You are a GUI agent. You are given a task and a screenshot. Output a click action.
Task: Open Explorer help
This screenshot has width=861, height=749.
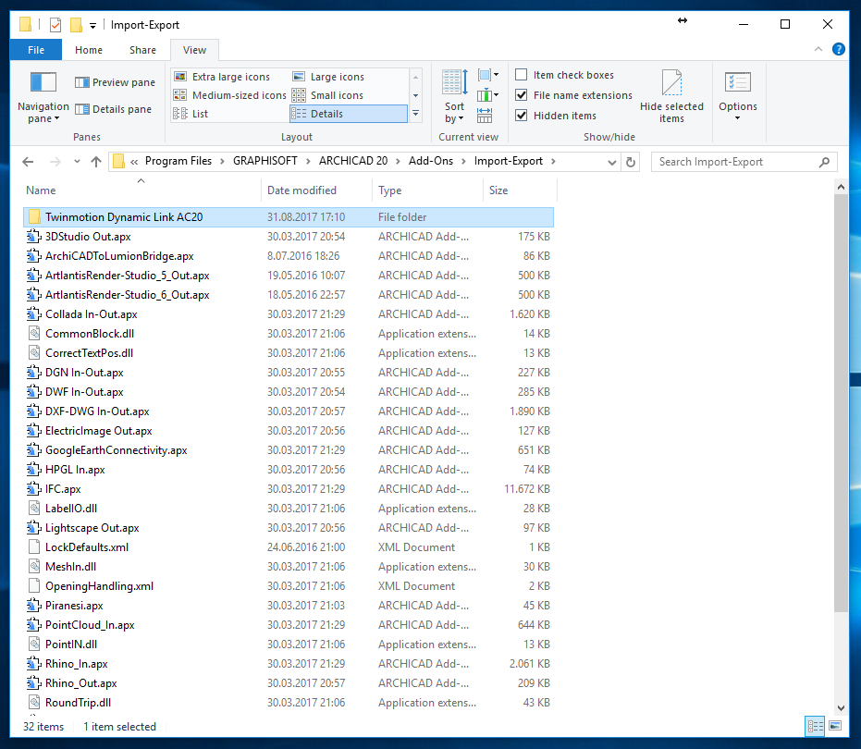click(839, 49)
